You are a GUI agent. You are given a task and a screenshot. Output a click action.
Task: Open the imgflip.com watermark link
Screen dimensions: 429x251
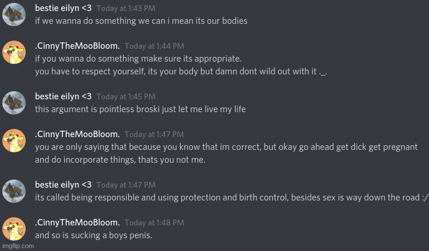click(17, 246)
